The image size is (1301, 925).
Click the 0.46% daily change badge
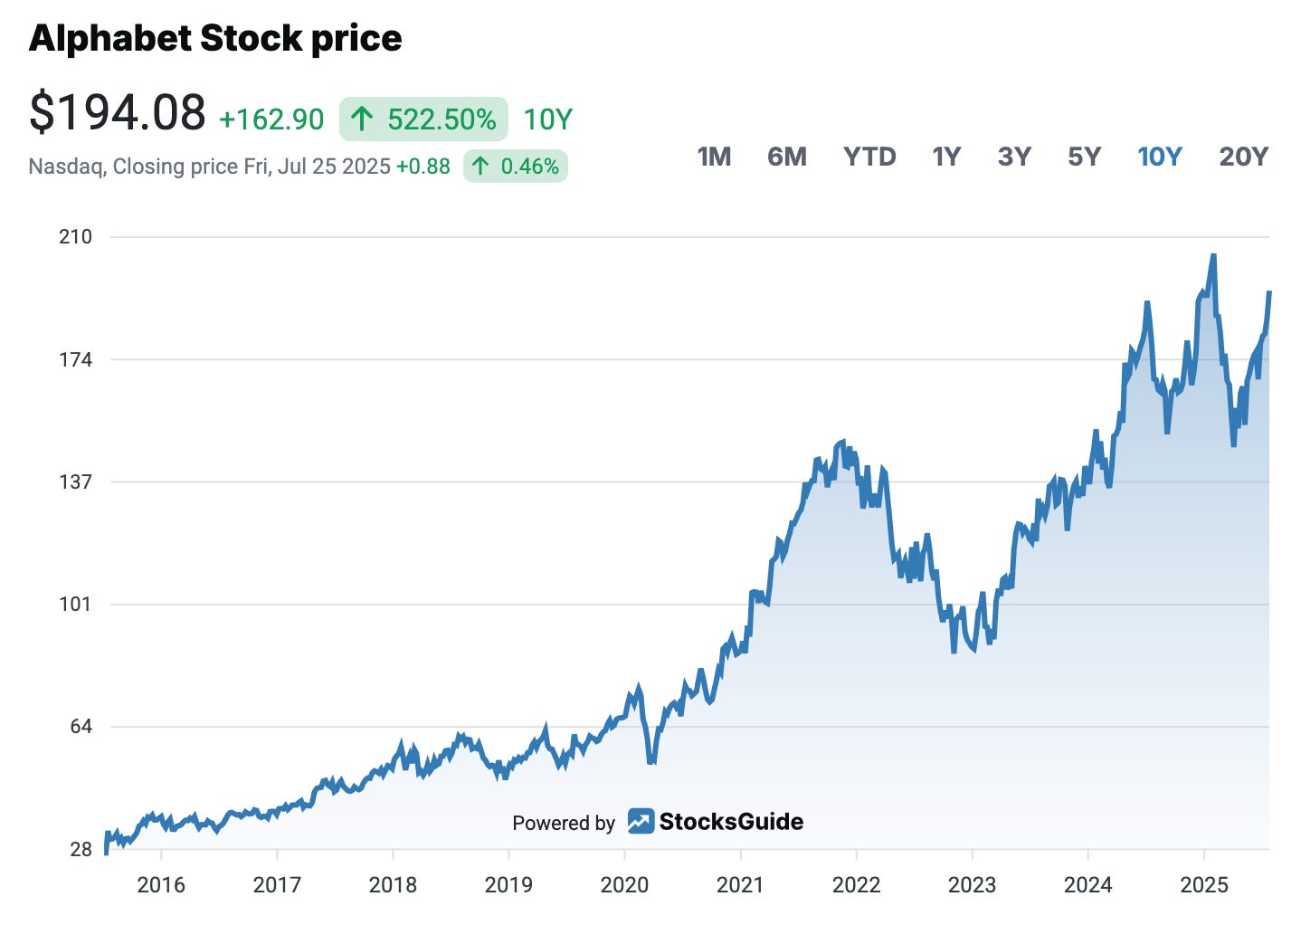click(x=516, y=167)
